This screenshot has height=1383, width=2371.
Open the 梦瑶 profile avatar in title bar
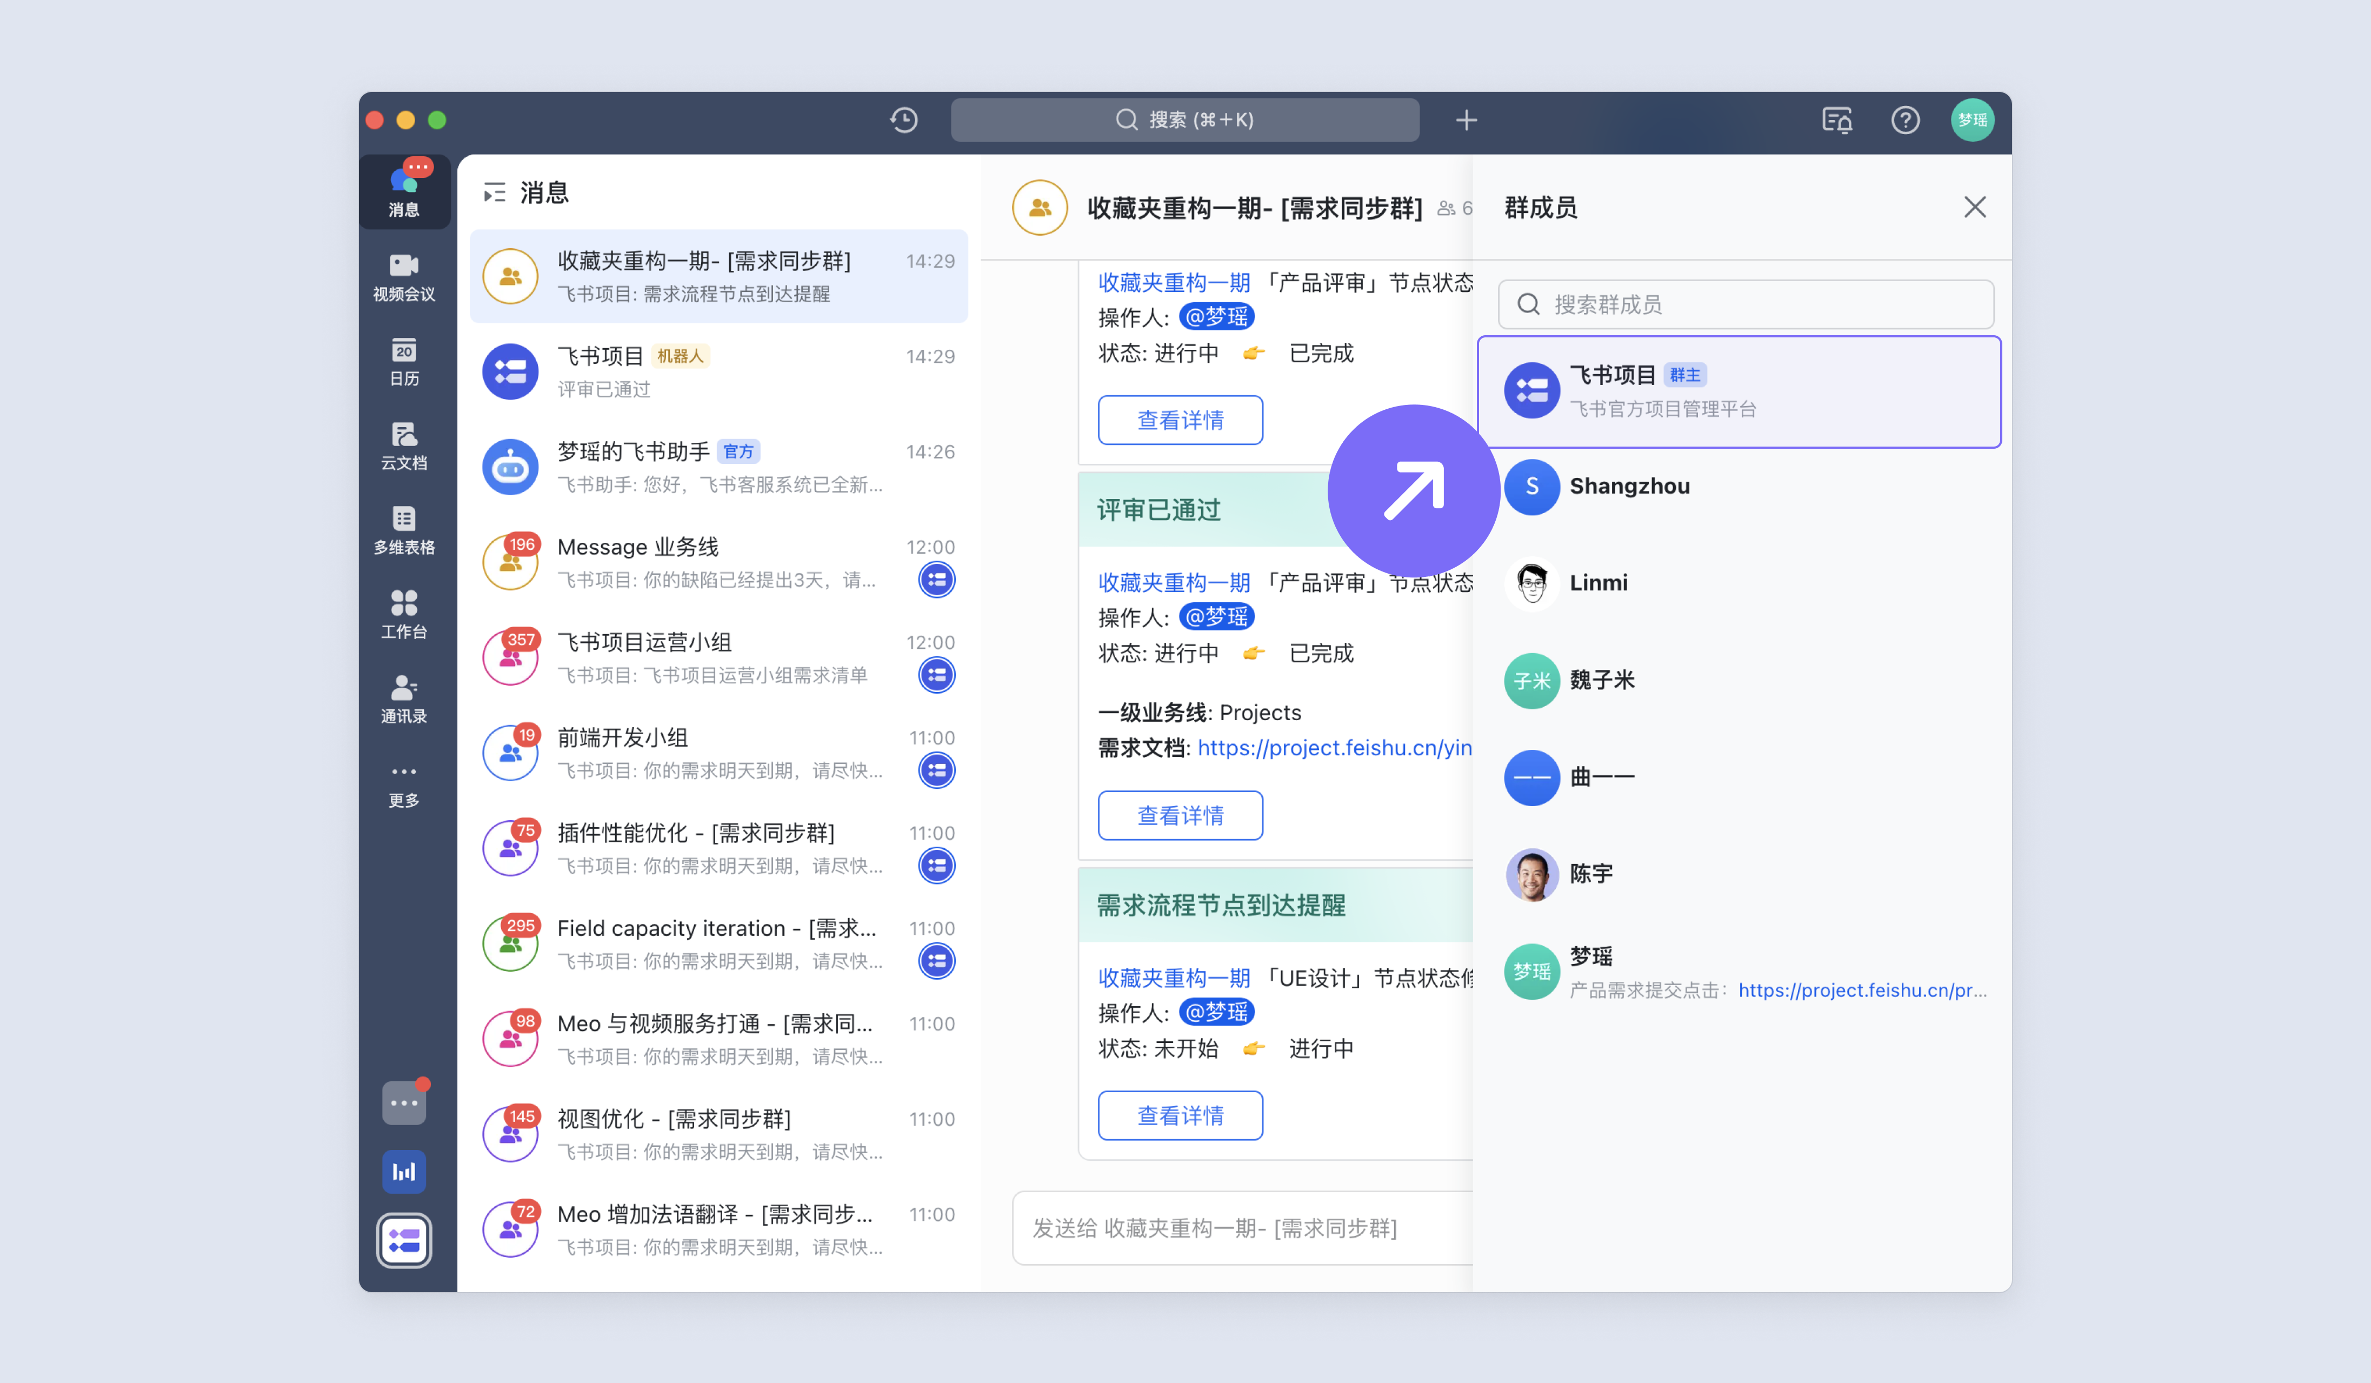tap(1972, 119)
